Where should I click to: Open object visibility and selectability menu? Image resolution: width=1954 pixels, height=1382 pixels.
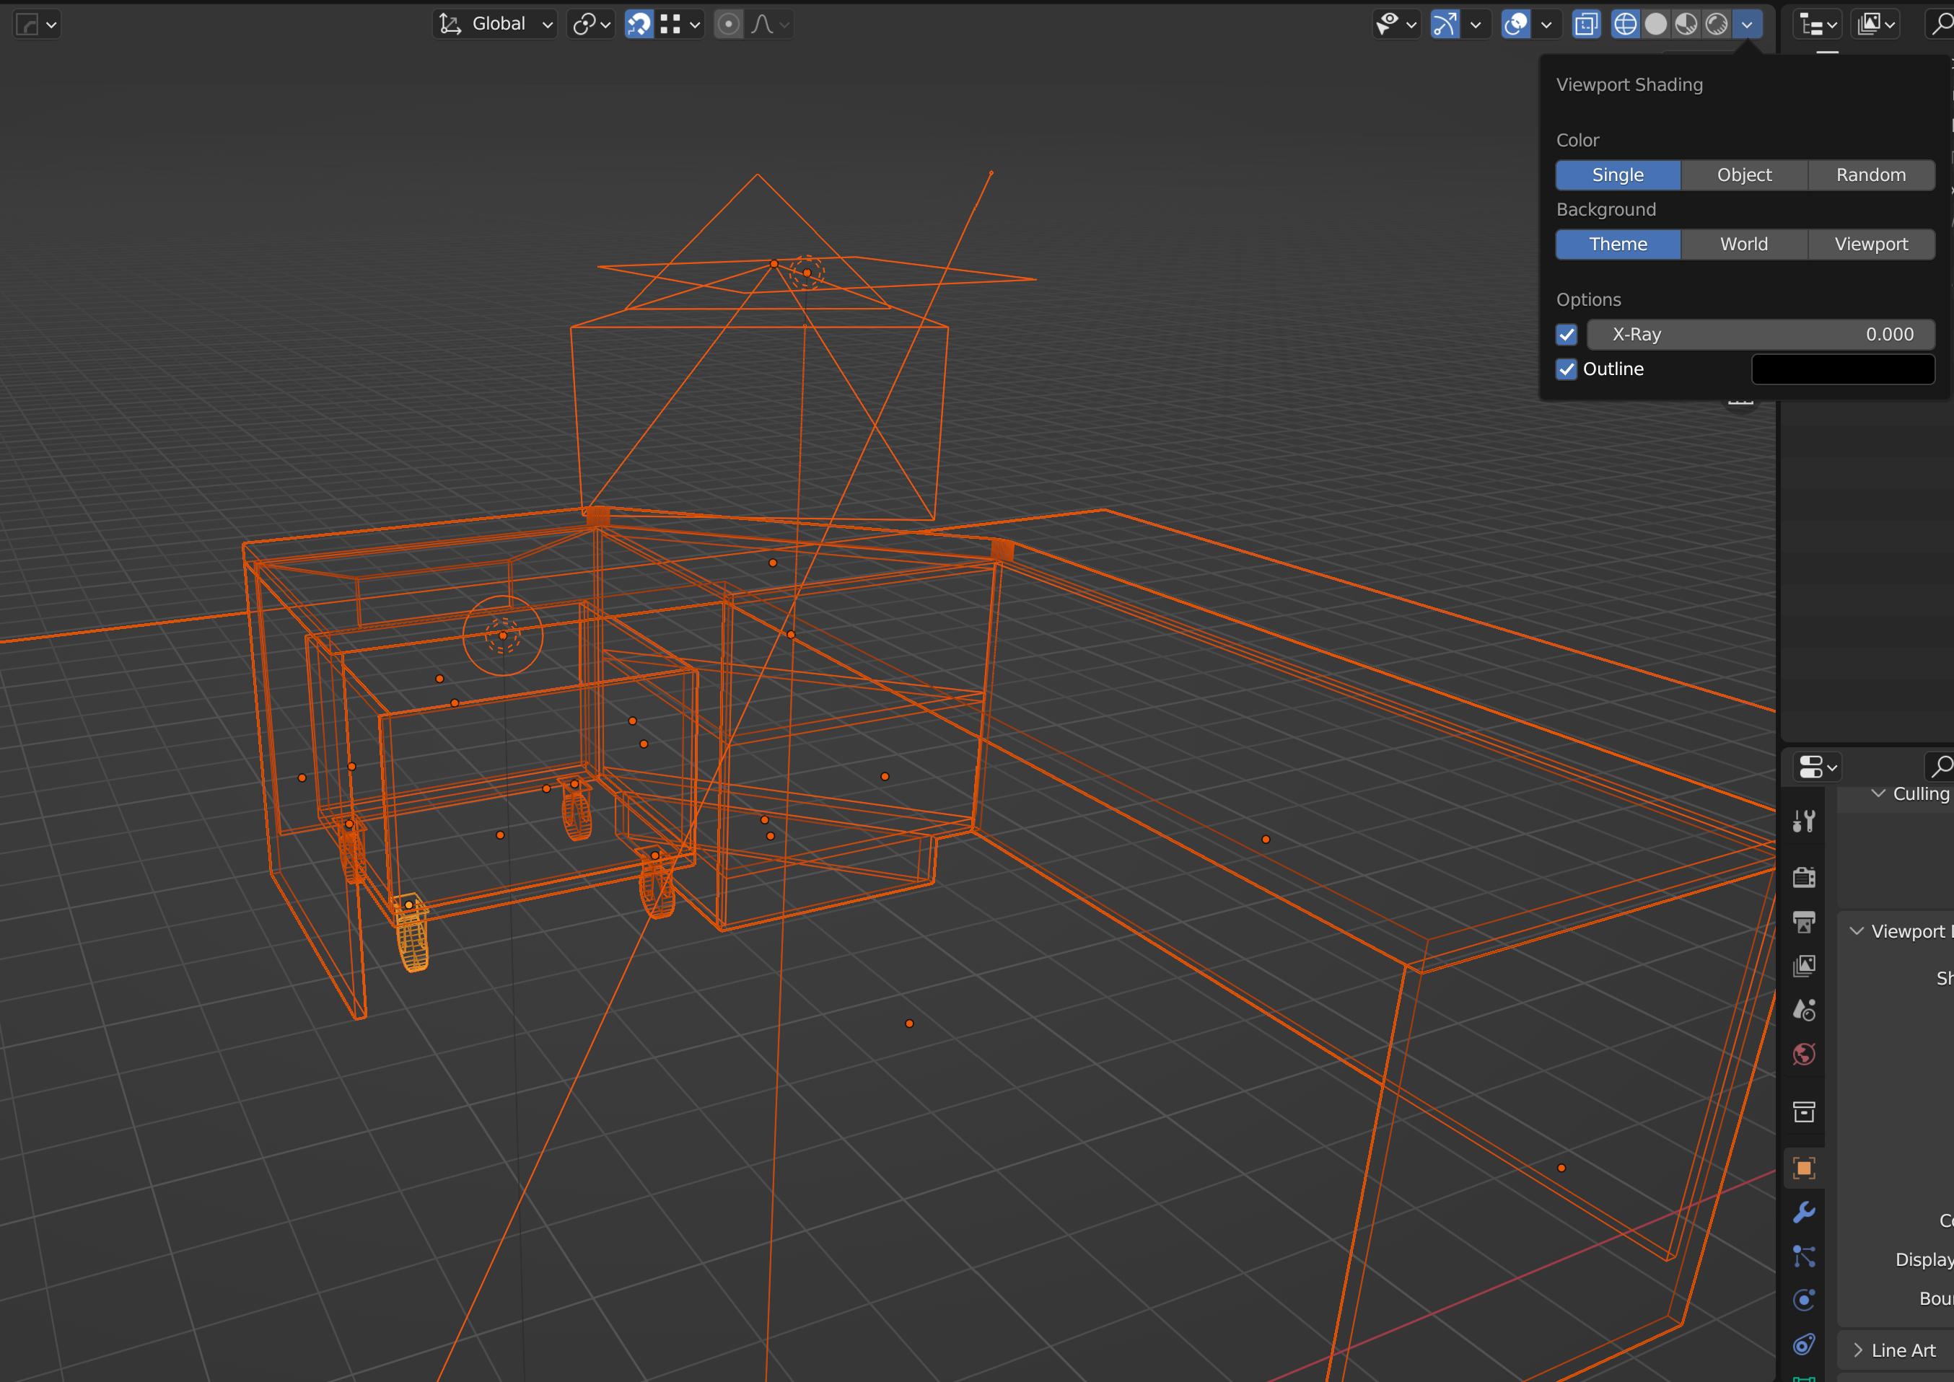click(x=1396, y=24)
